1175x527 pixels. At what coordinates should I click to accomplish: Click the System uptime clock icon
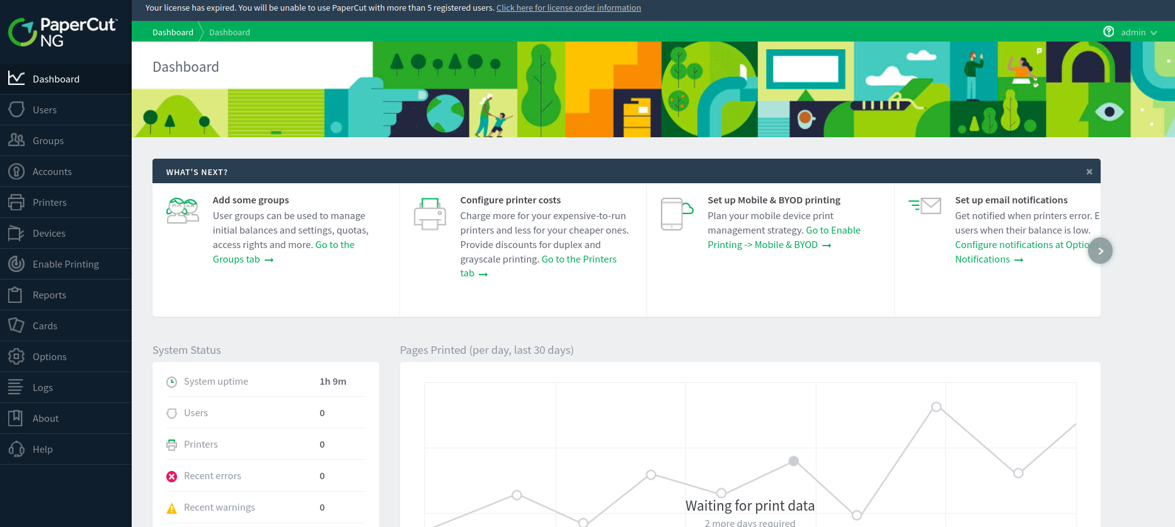[171, 382]
